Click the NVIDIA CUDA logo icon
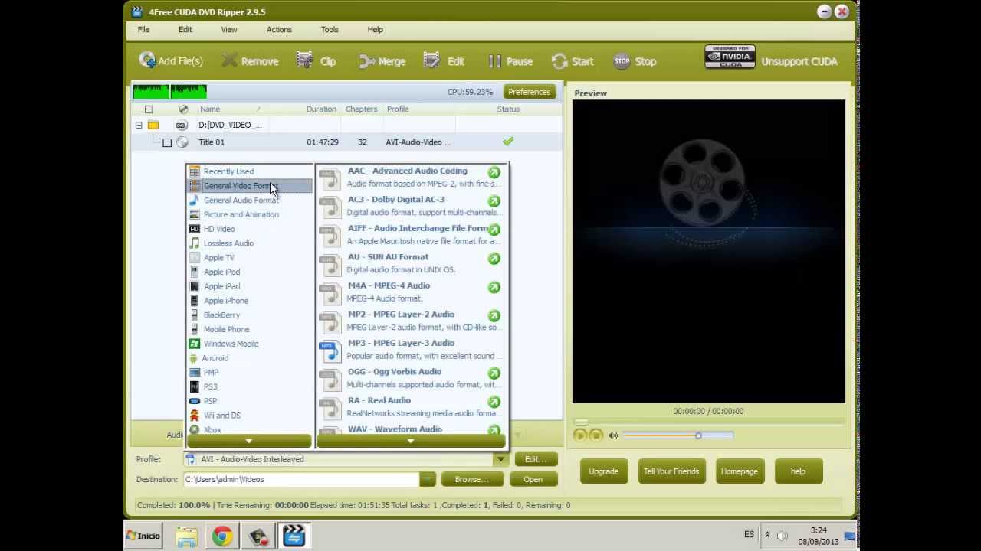The image size is (981, 551). [x=730, y=57]
